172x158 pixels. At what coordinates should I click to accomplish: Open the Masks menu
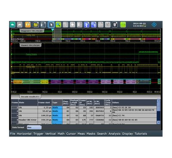(91, 134)
